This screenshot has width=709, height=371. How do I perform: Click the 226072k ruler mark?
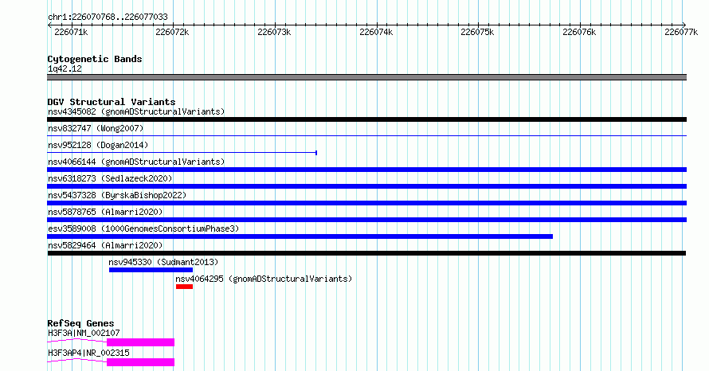(x=172, y=32)
